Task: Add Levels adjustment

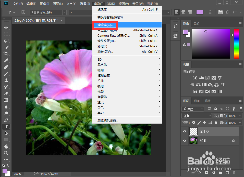Action: pyautogui.click(x=201, y=78)
